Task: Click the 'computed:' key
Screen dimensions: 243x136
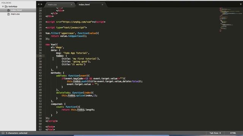Action: 57,104
